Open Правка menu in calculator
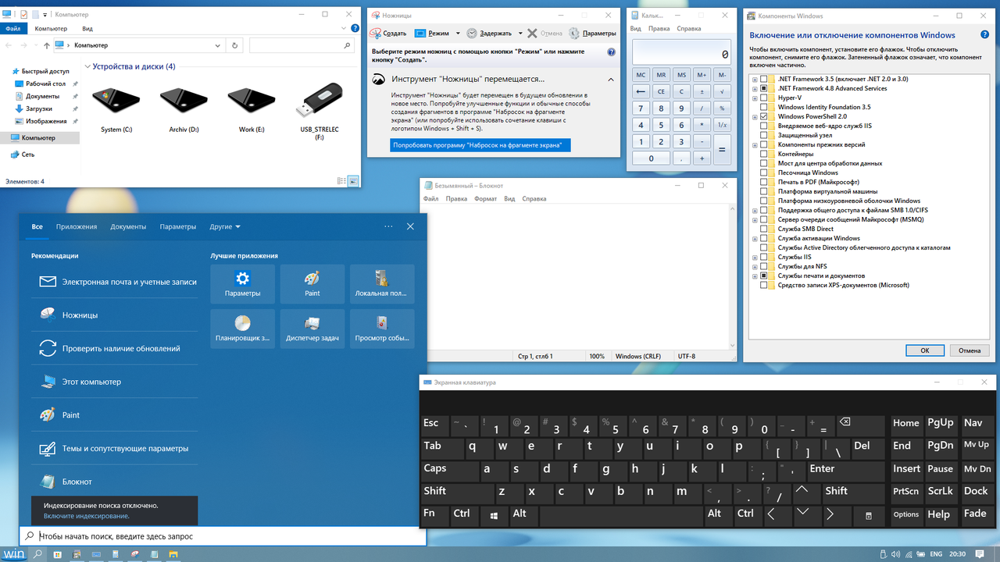The height and width of the screenshot is (562, 1000). [x=659, y=29]
